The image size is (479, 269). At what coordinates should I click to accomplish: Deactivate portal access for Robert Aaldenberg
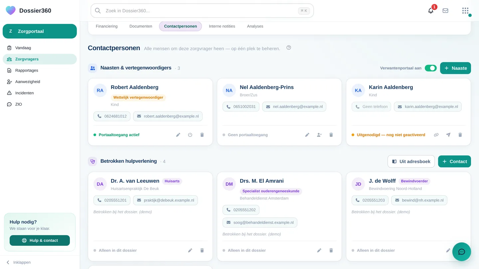tap(190, 135)
